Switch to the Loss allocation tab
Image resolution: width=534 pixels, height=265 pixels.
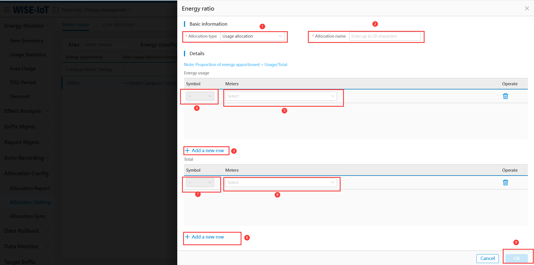[119, 25]
